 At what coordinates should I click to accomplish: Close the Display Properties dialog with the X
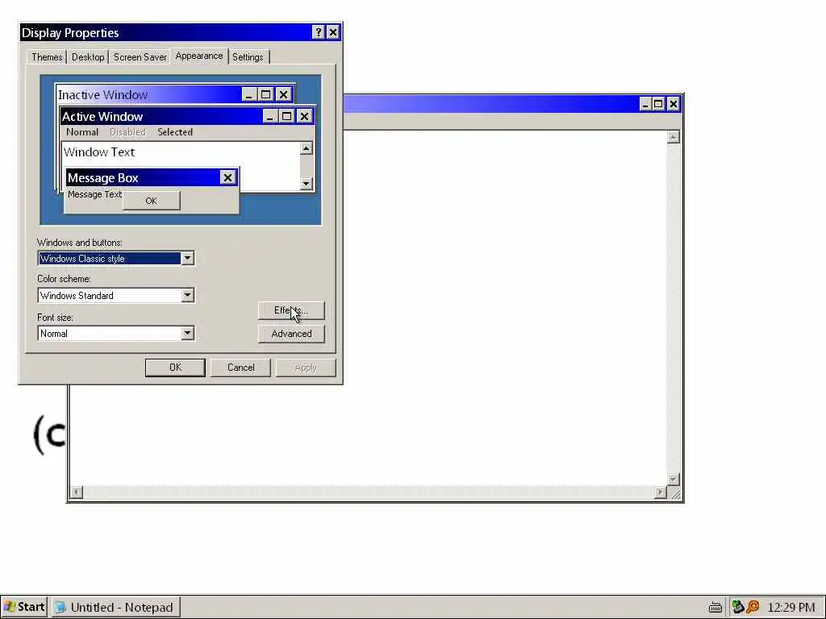[333, 32]
